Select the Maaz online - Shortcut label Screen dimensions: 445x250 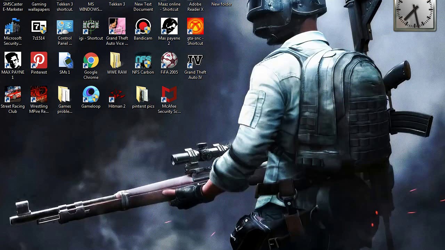point(169,7)
